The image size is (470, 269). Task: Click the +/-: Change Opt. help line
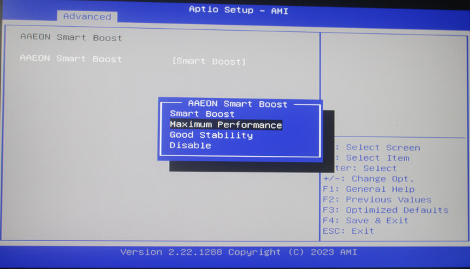point(368,179)
